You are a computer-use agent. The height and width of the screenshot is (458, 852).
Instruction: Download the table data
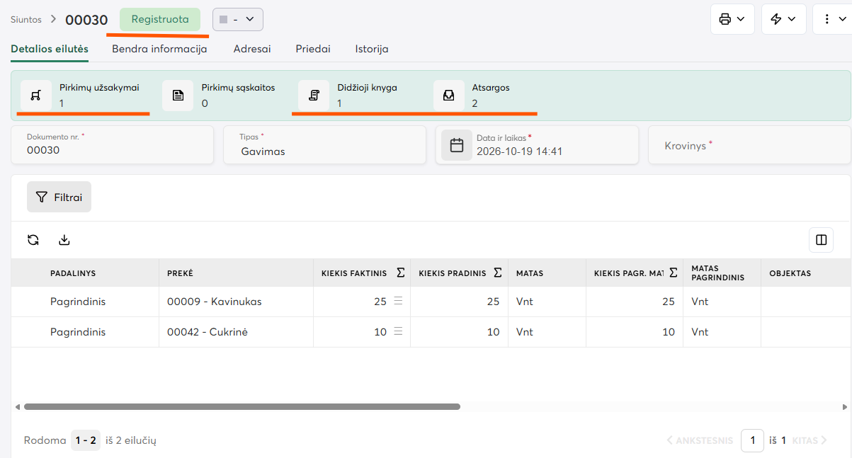coord(64,240)
